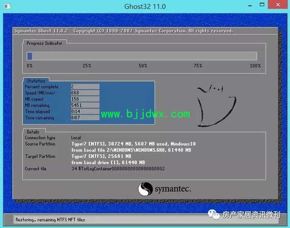Click the 50% progress marker label
Screen dimensions: 290x228
(143, 66)
